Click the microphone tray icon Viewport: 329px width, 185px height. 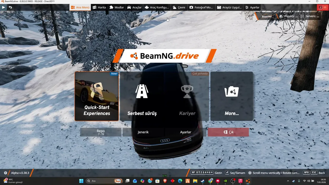[299, 181]
